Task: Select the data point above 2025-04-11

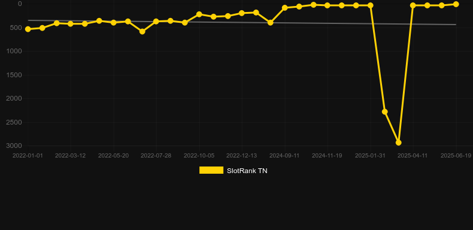Action: pos(413,5)
